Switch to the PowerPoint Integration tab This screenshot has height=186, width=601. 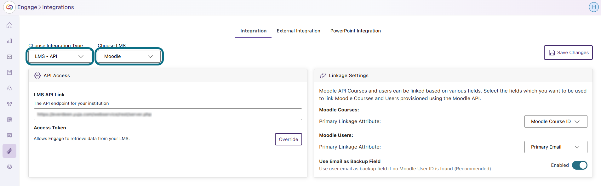(355, 31)
